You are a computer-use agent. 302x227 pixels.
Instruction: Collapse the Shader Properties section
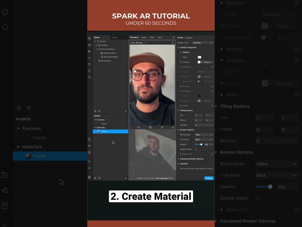(178, 47)
